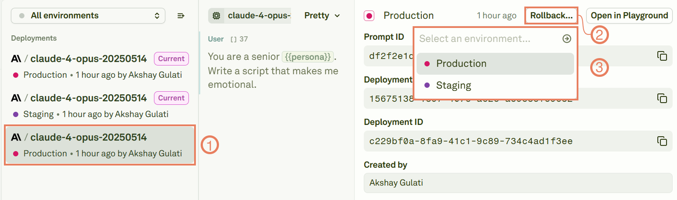Viewport: 677px width, 200px height.
Task: Click Open in Playground button
Action: point(629,16)
